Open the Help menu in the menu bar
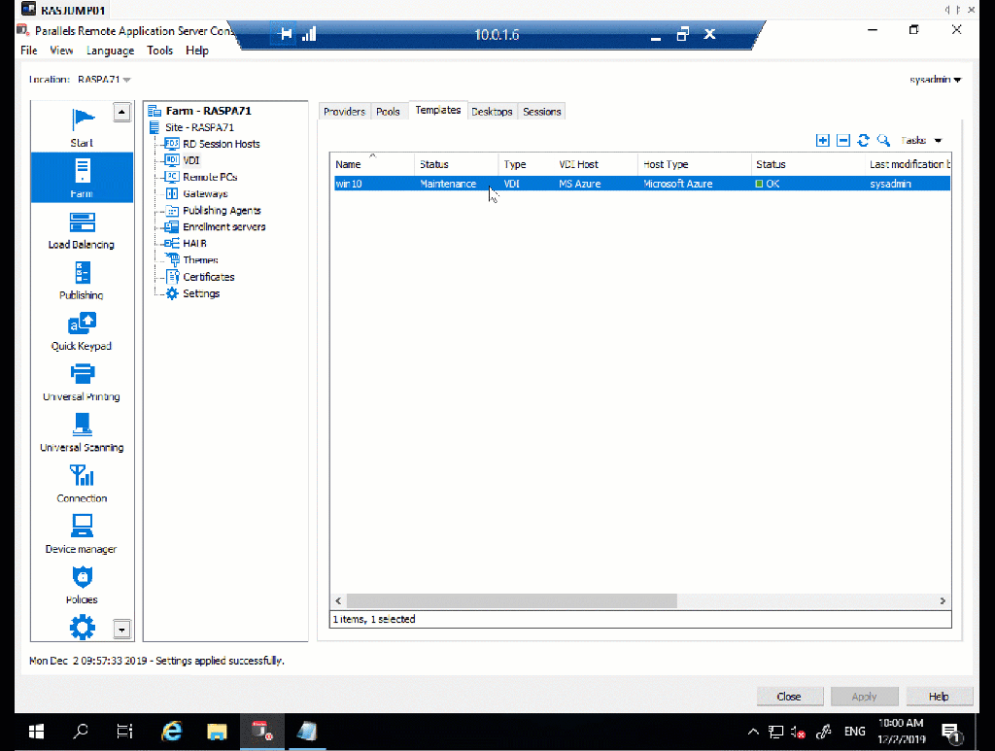The image size is (995, 751). click(196, 51)
